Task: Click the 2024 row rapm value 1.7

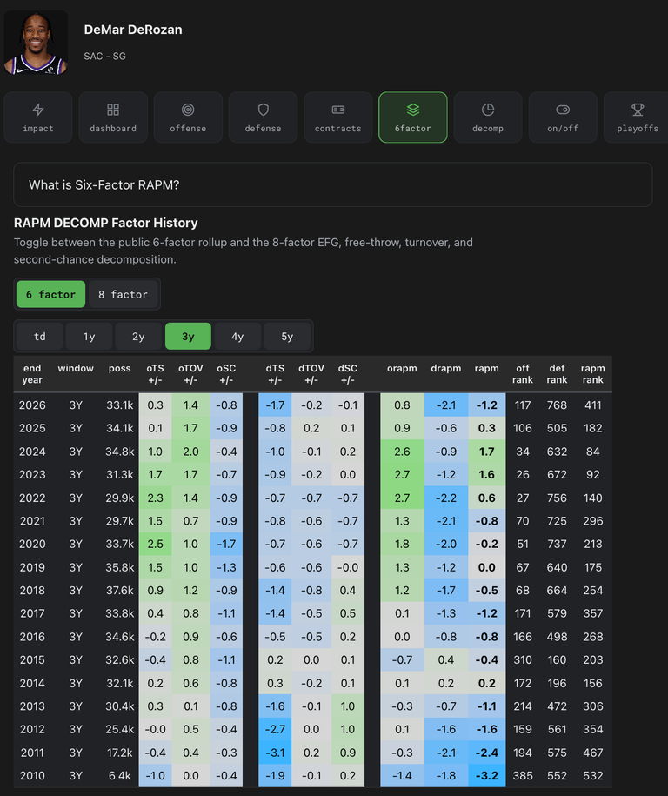Action: 487,452
